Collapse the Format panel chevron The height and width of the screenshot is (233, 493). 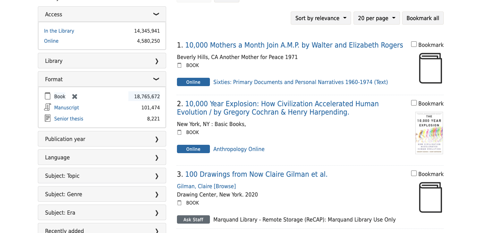pos(156,79)
